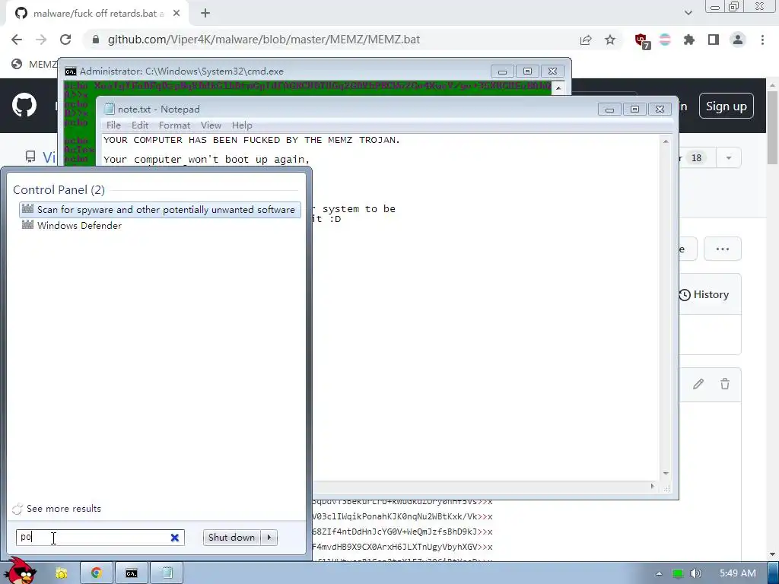The width and height of the screenshot is (779, 584).
Task: Bookmark this page with the star icon
Action: (610, 40)
